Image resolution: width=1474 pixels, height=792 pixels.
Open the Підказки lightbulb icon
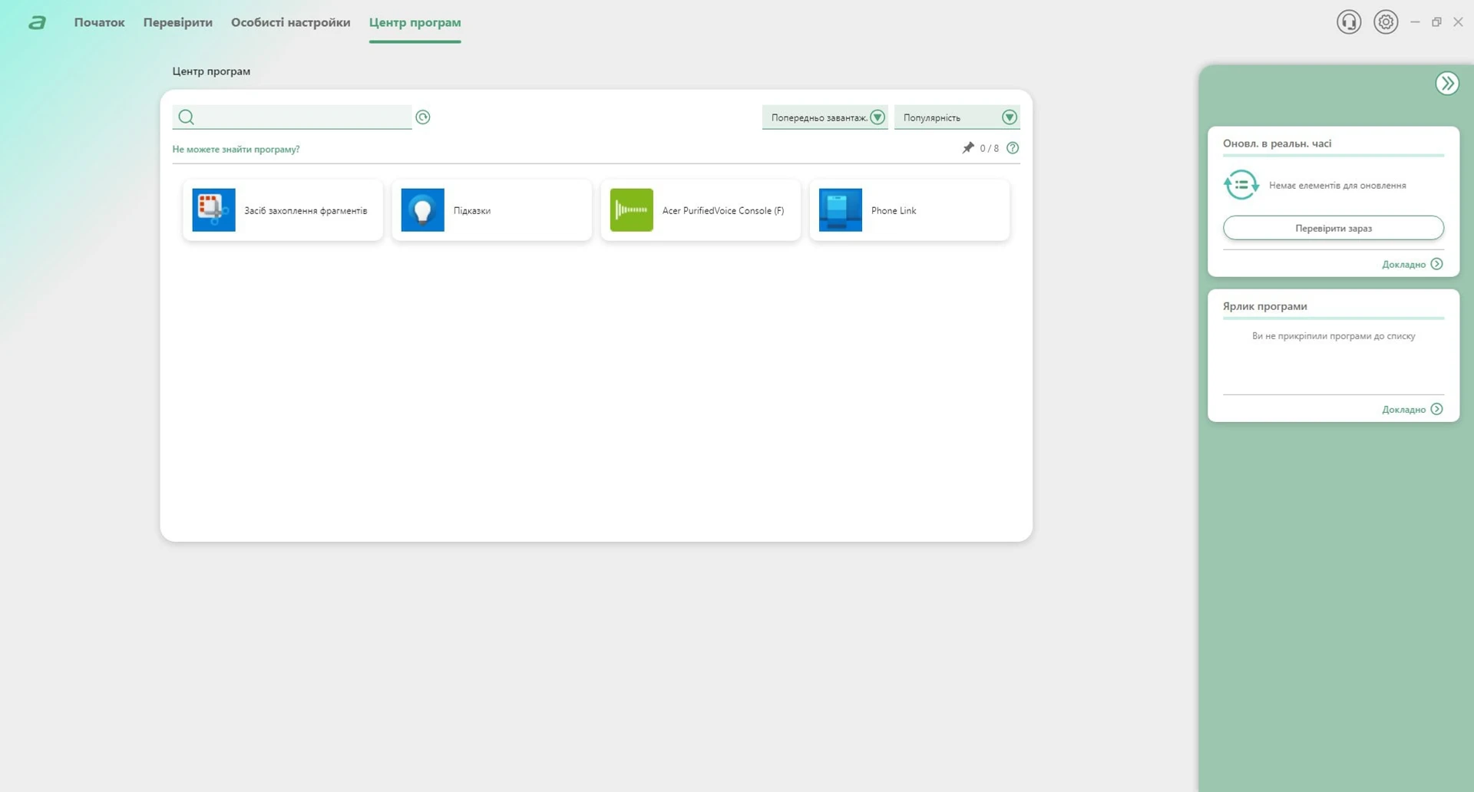(422, 210)
